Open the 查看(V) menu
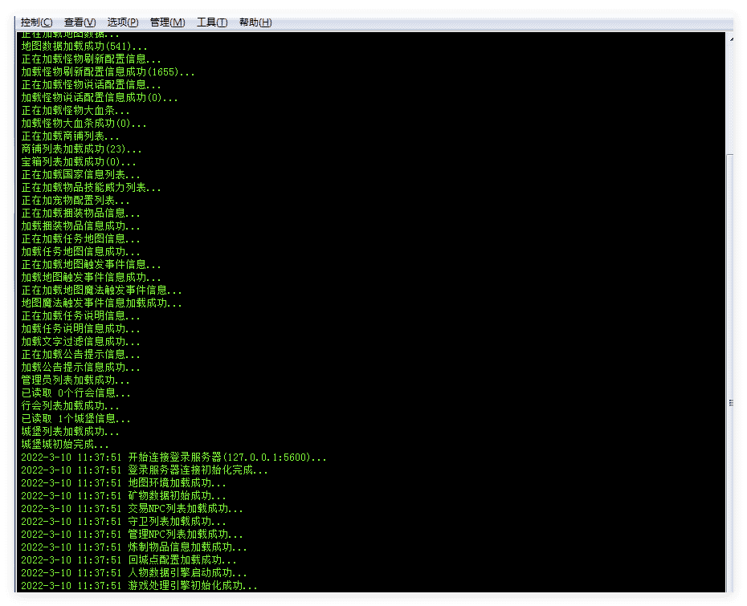The width and height of the screenshot is (747, 606). tap(80, 22)
